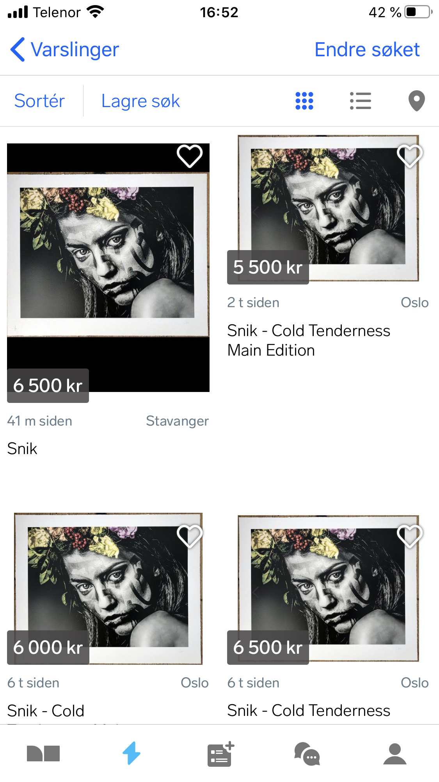Favorite the 6 500 kr Stavanger listing
Viewport: 439px width, 782px height.
[190, 156]
